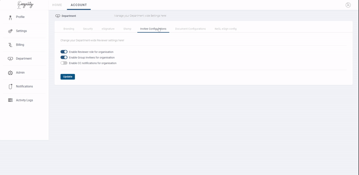Open Activity Logs in the sidebar
Image resolution: width=359 pixels, height=175 pixels.
coord(24,101)
